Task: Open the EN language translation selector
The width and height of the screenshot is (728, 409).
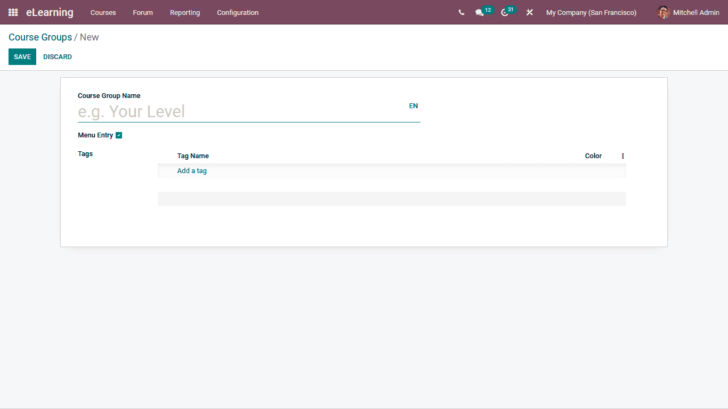Action: tap(414, 105)
